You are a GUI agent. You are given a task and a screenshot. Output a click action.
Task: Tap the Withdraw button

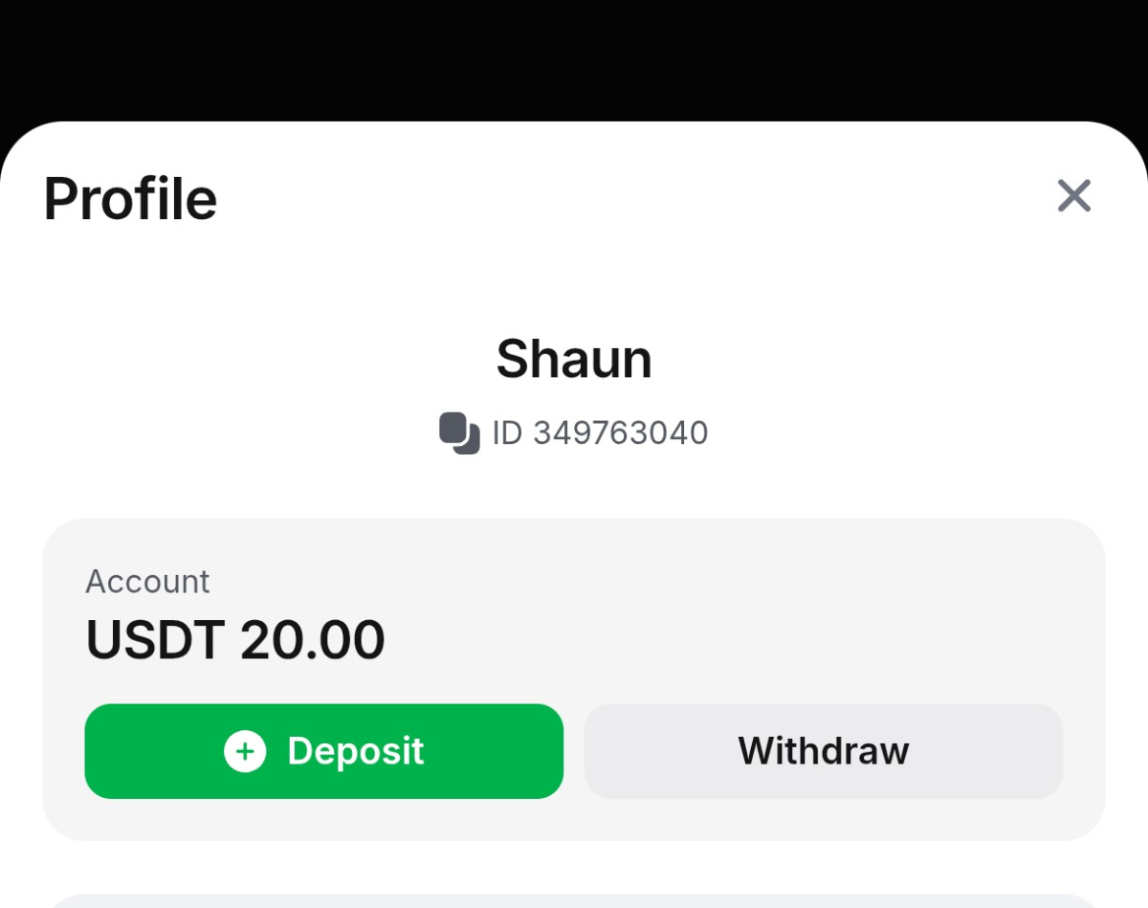pyautogui.click(x=823, y=751)
